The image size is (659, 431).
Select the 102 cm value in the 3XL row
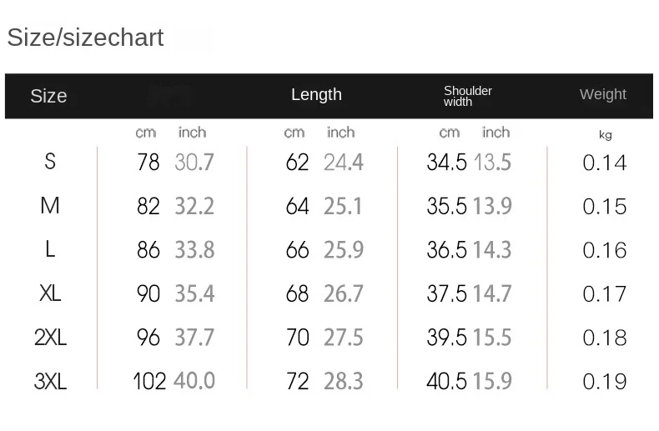[150, 382]
